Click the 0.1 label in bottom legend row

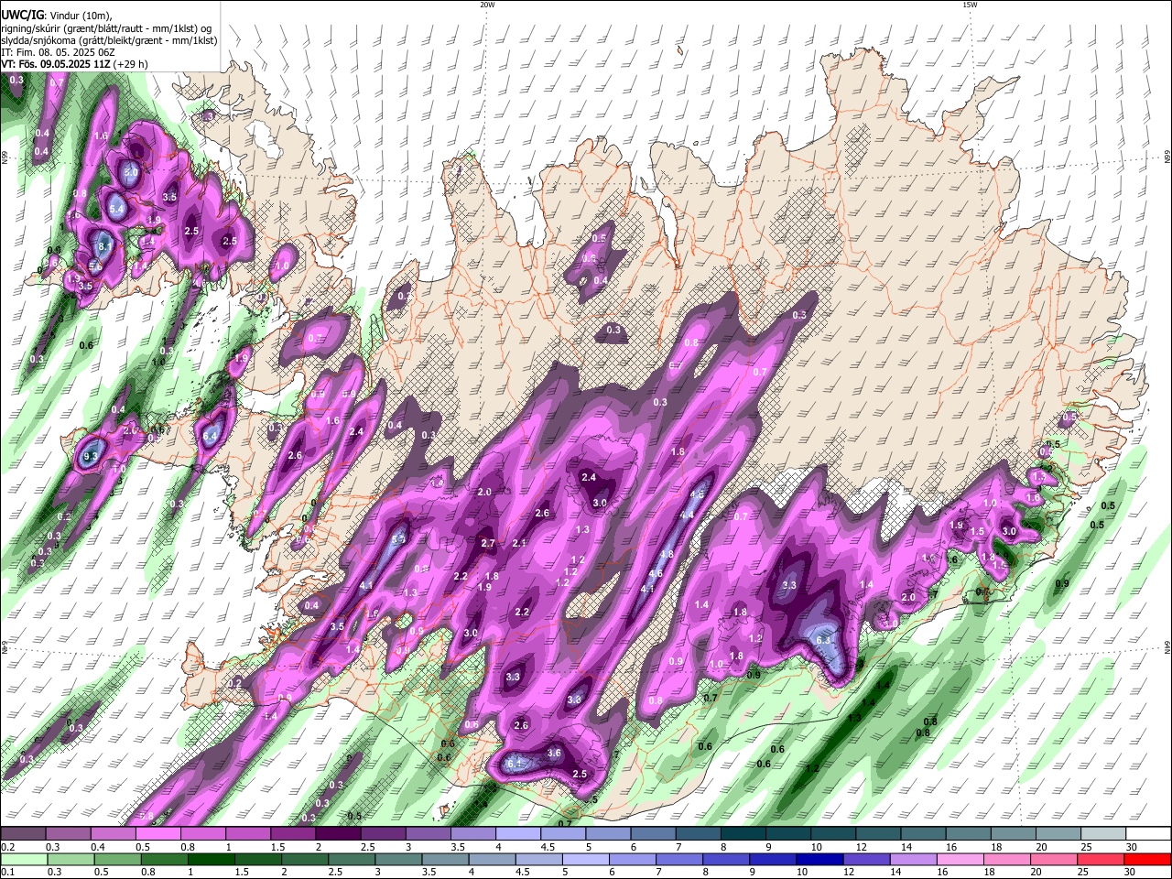point(8,872)
